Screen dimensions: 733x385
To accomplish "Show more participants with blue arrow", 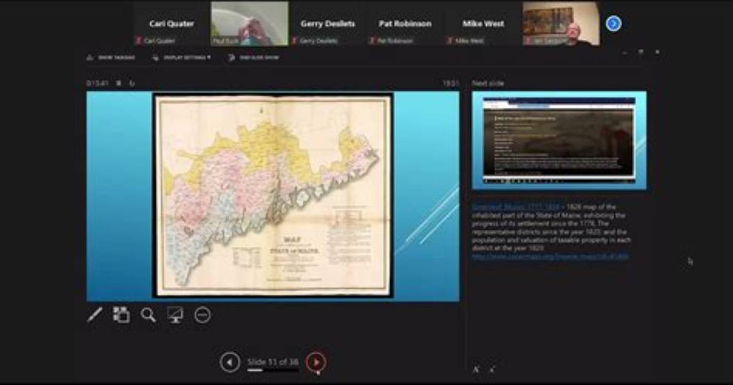I will tap(613, 23).
